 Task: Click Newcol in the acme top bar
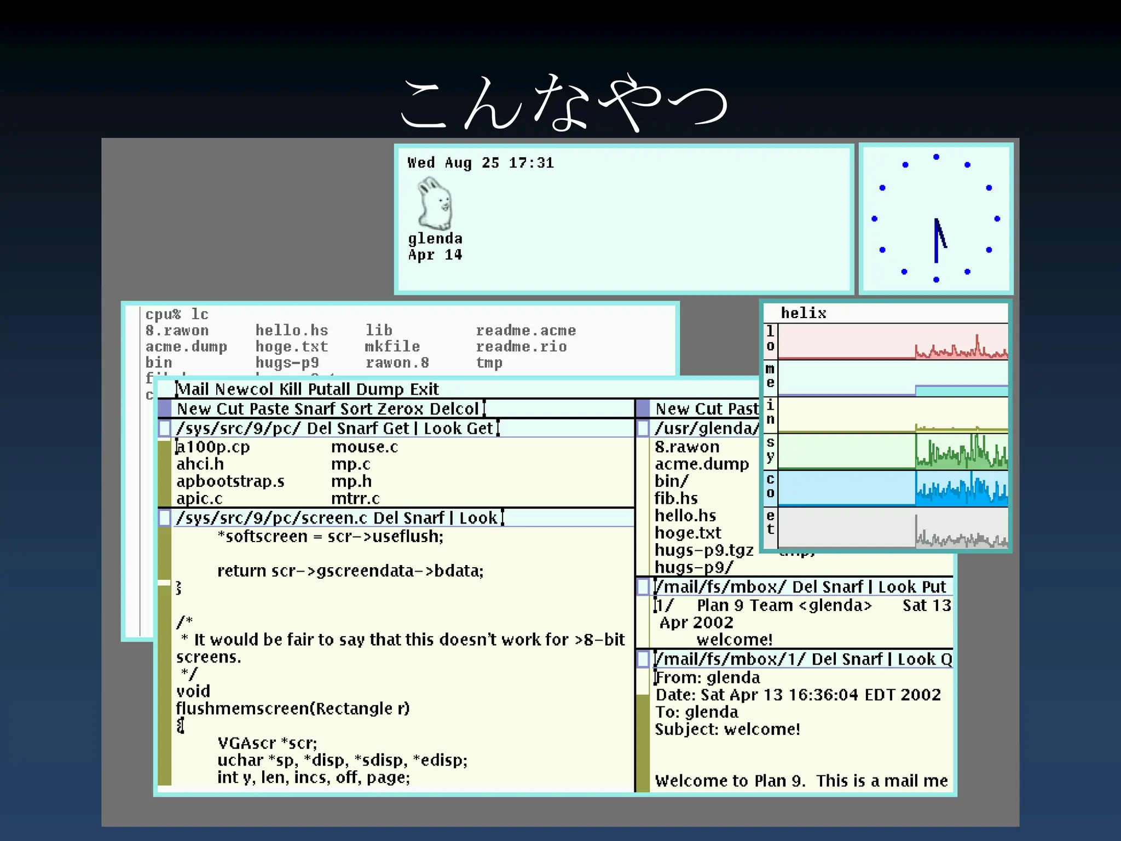coord(244,389)
